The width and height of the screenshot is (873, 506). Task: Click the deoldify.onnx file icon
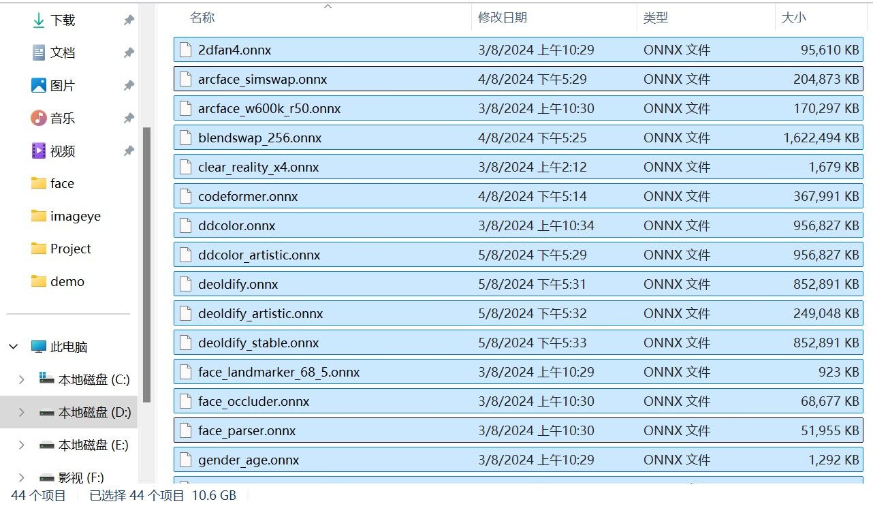[185, 284]
